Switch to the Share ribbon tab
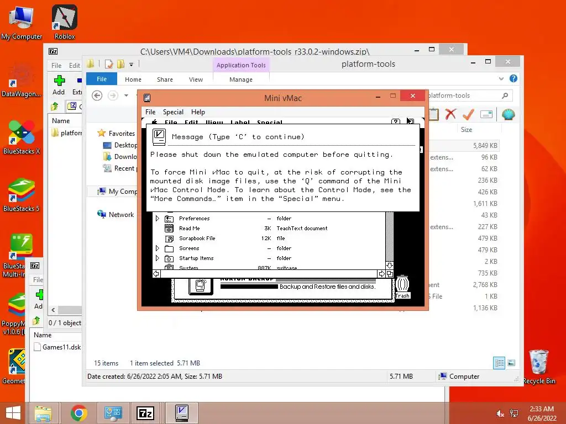This screenshot has width=566, height=424. pos(165,79)
